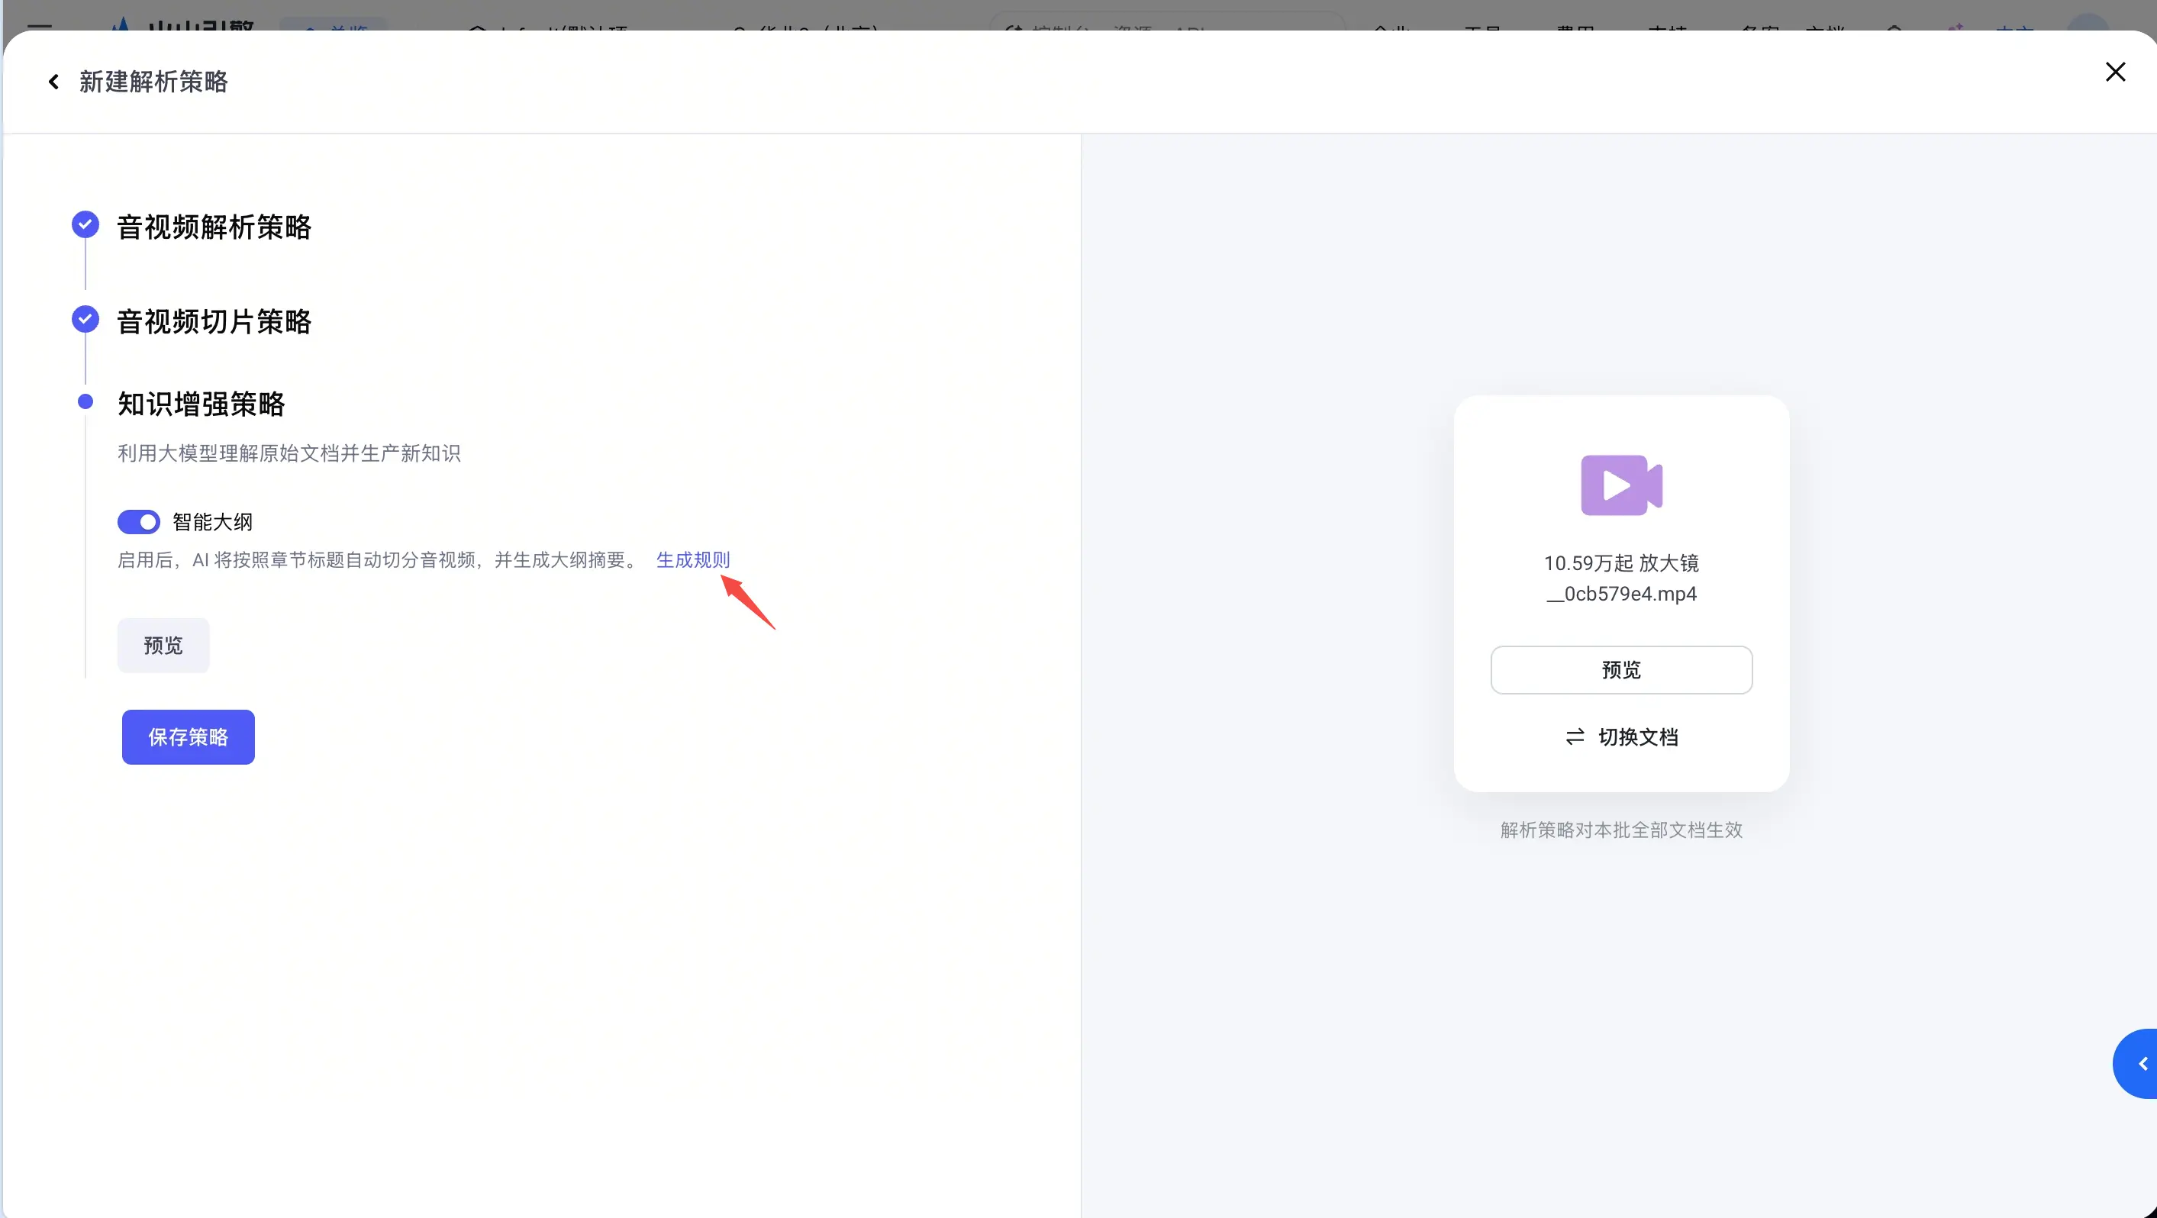
Task: Click the swap arrows icon beside 切换文档
Action: point(1575,736)
